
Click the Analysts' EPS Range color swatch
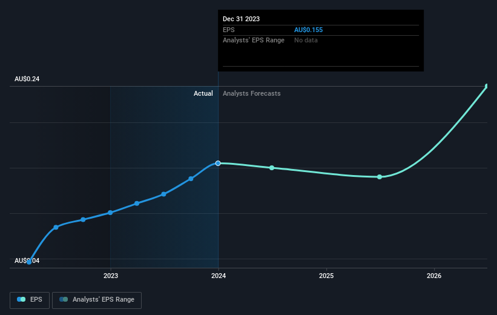point(64,299)
